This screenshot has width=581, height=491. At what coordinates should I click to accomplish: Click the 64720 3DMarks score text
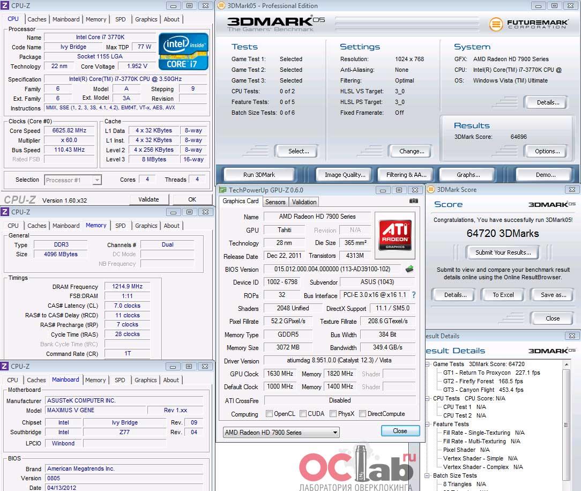[x=502, y=234]
